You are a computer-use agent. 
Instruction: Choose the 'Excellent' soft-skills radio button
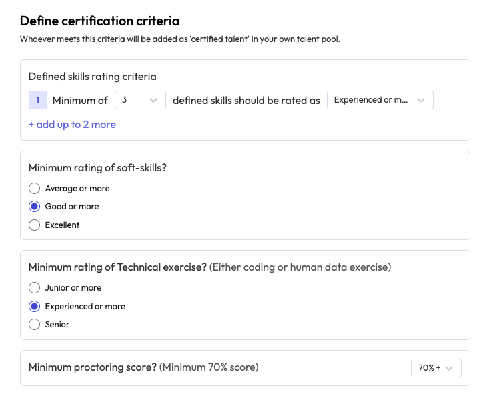click(x=35, y=225)
